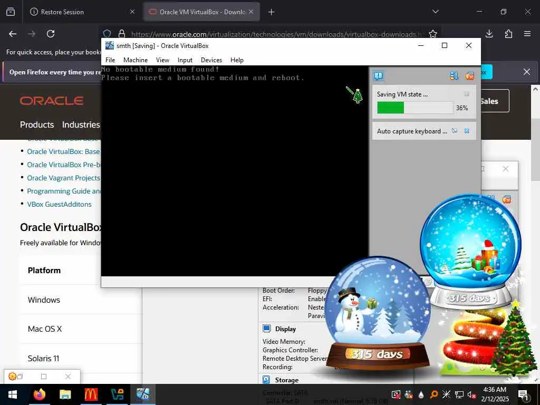Open the Devices menu
Screen dimensions: 540x405
[x=211, y=60]
